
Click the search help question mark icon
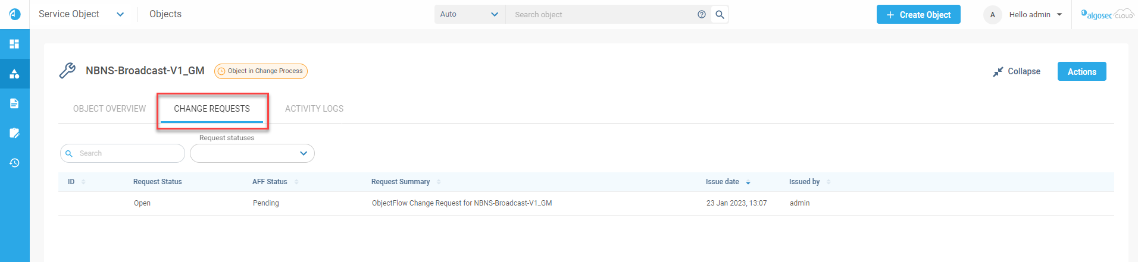(702, 14)
